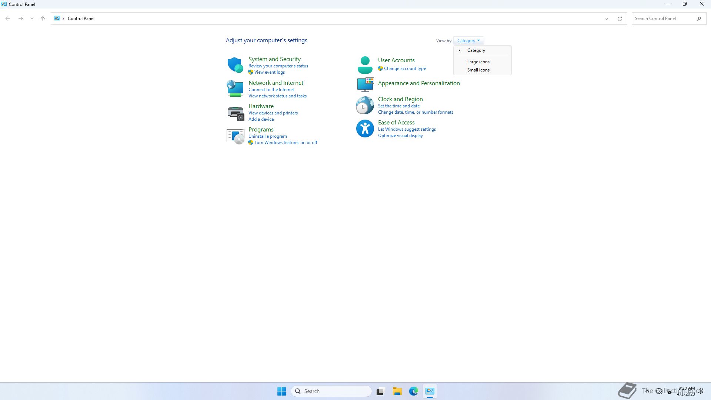Open the Hardware heading link
Screen dimensions: 711x400
coord(261,106)
